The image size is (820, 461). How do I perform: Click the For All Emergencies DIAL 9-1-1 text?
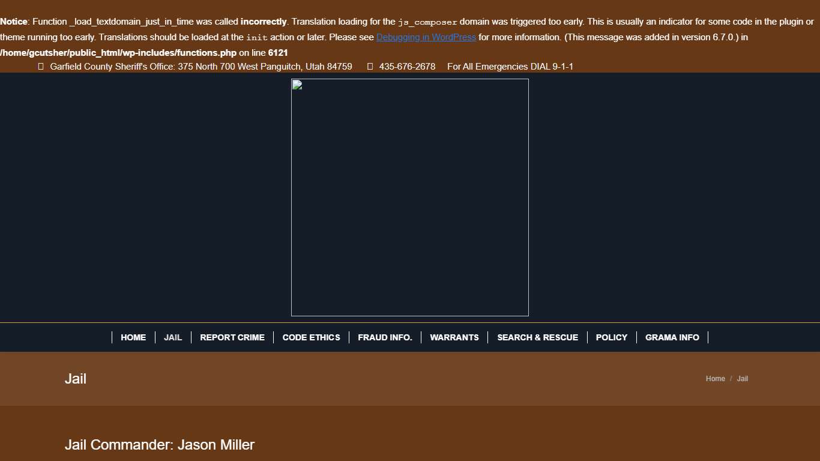[510, 67]
